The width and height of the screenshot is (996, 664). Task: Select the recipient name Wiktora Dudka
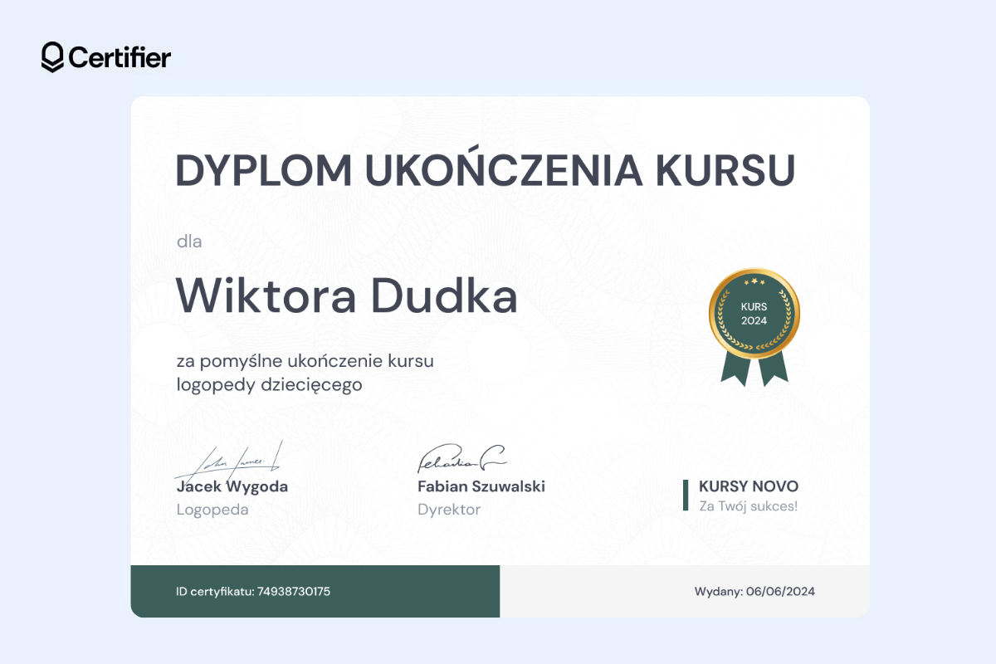point(347,295)
